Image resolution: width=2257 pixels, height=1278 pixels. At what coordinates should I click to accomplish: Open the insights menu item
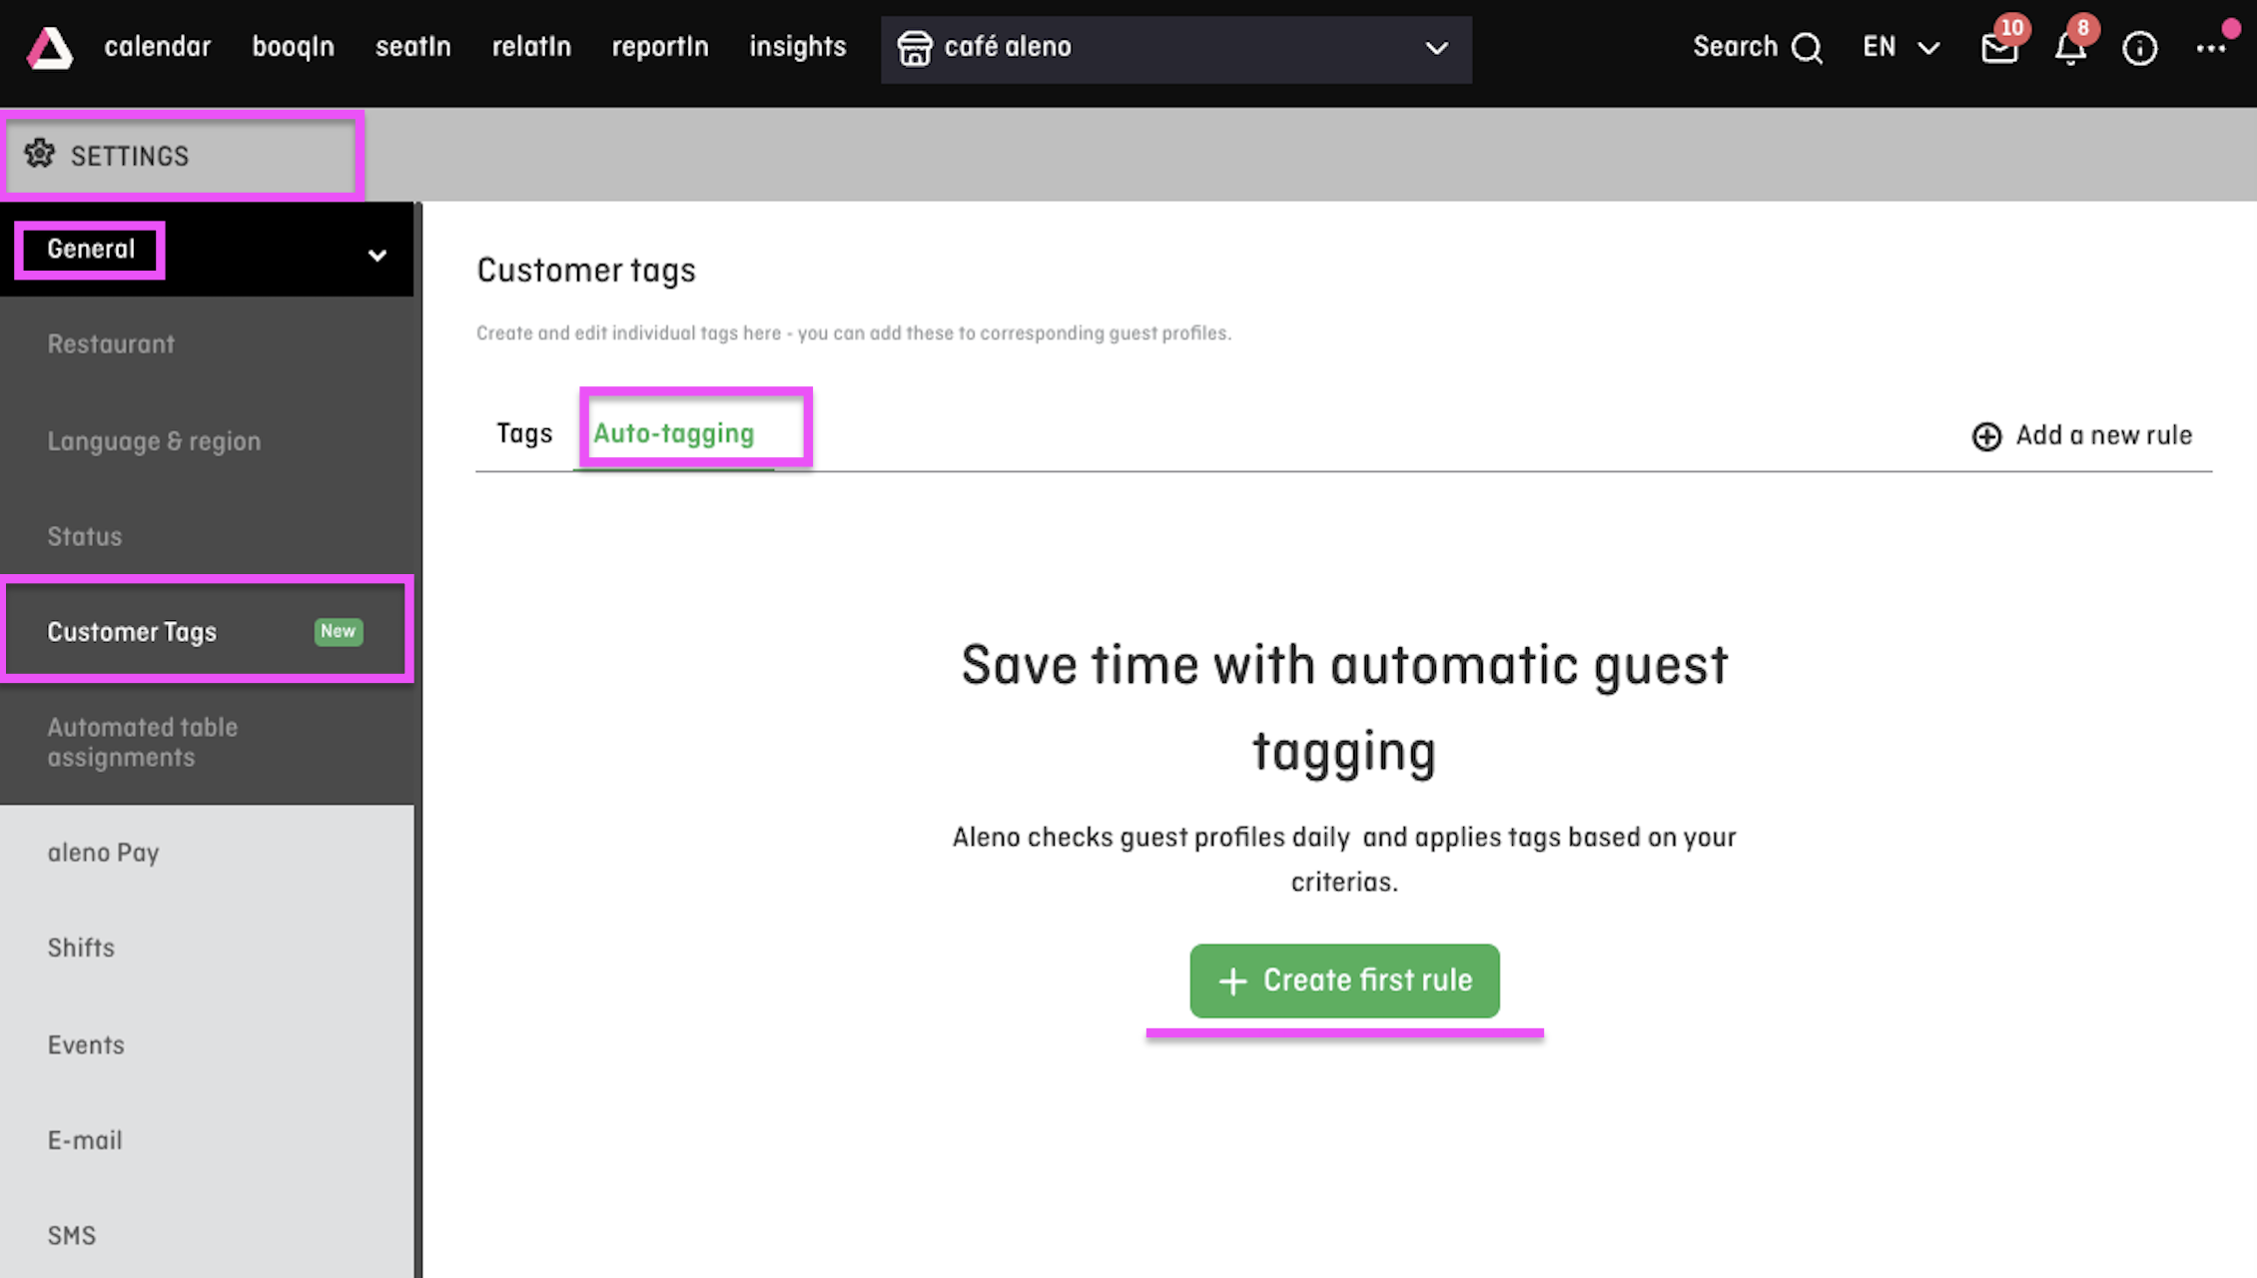[x=797, y=47]
